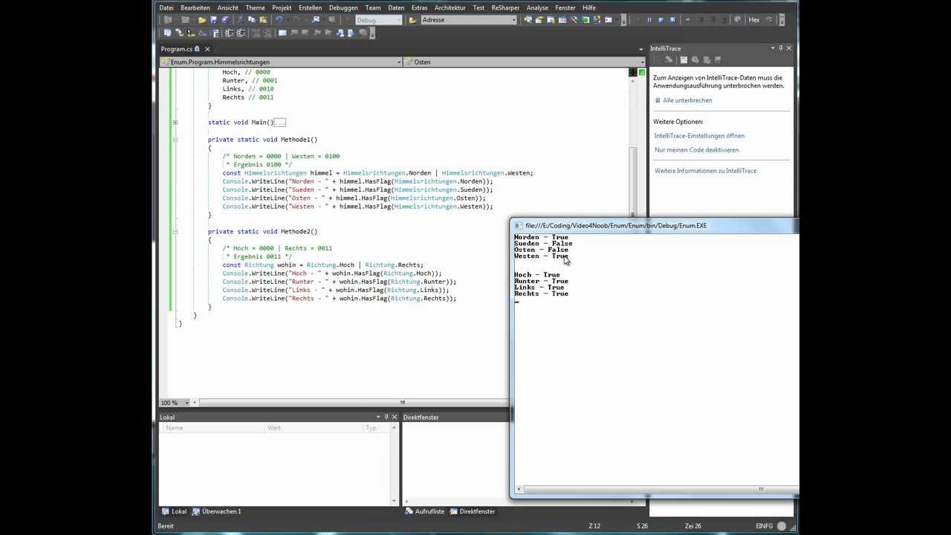Click the ReSharper green status indicator
951x535 pixels.
click(642, 72)
